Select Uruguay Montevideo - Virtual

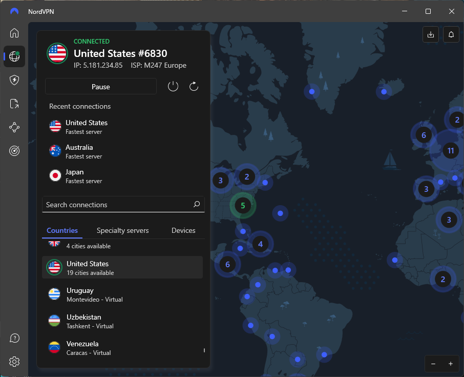click(x=122, y=294)
